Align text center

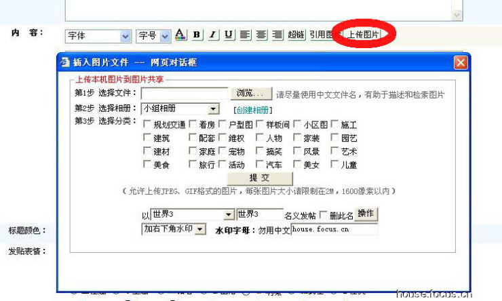(262, 35)
